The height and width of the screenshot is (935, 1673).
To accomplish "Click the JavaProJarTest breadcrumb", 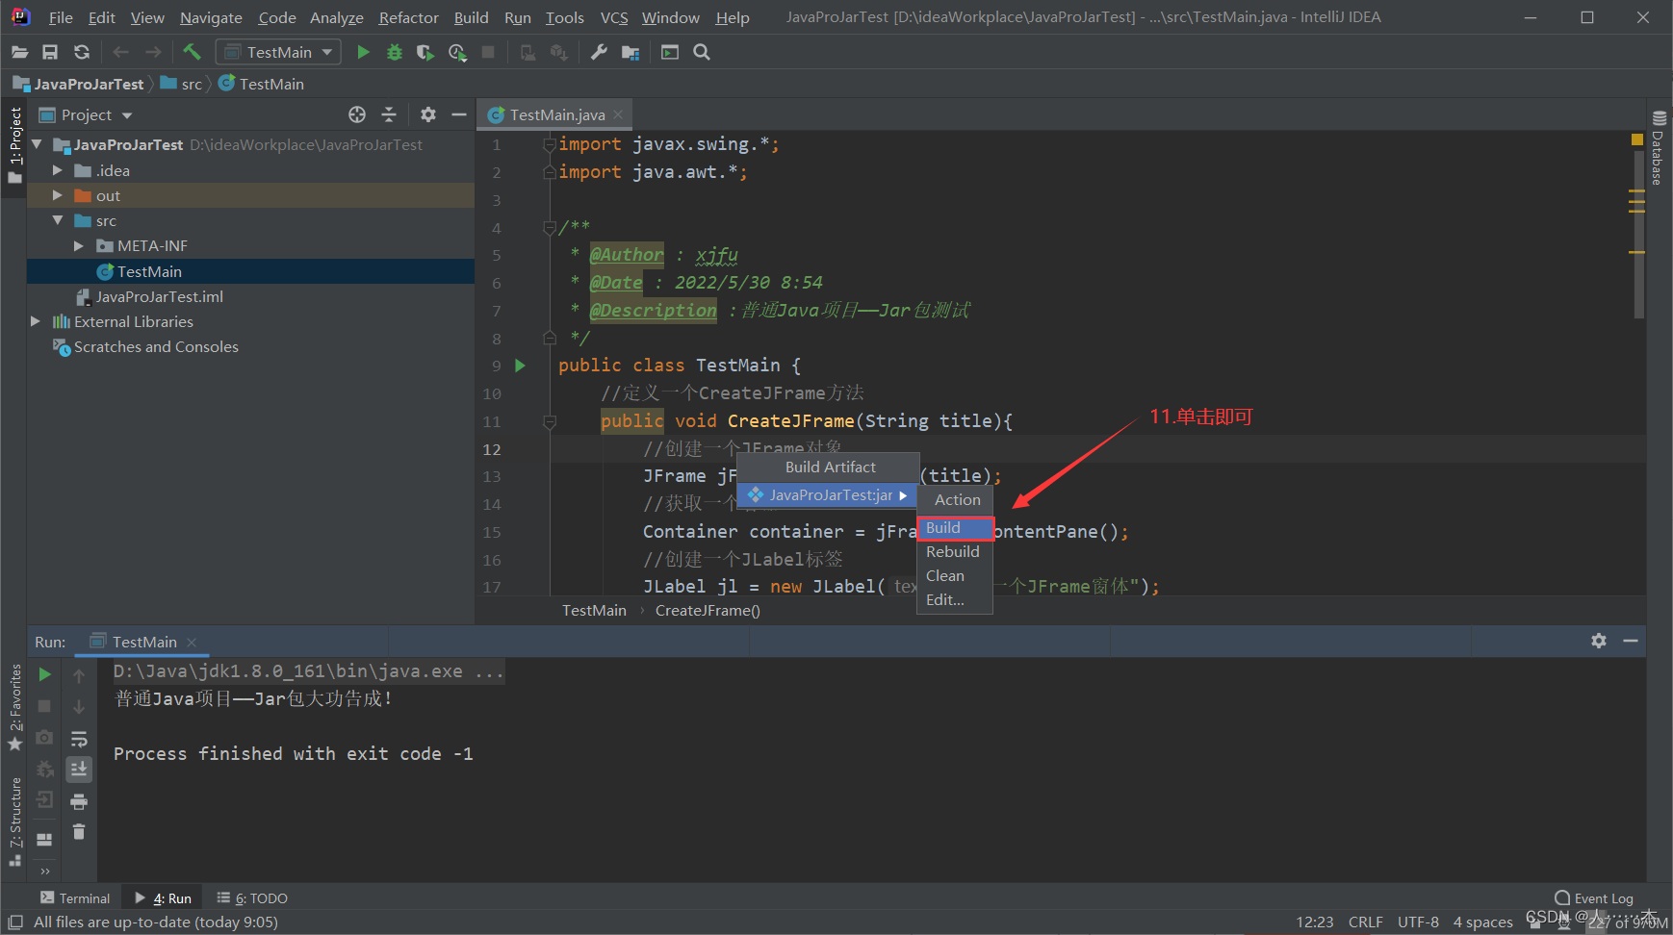I will pyautogui.click(x=79, y=84).
